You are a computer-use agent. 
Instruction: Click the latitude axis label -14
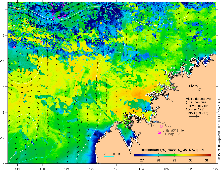tap(3, 61)
